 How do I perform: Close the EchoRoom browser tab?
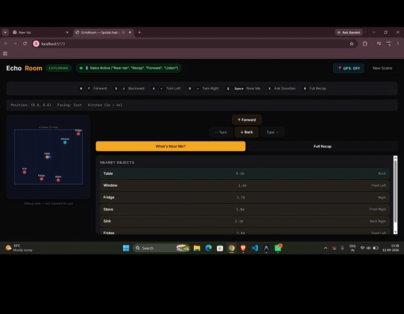pyautogui.click(x=130, y=32)
